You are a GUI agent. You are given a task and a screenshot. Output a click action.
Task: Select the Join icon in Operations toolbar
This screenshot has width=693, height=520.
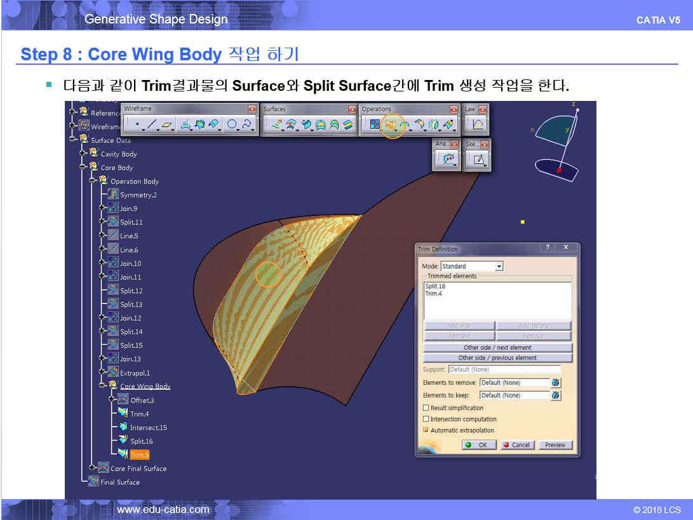point(375,125)
